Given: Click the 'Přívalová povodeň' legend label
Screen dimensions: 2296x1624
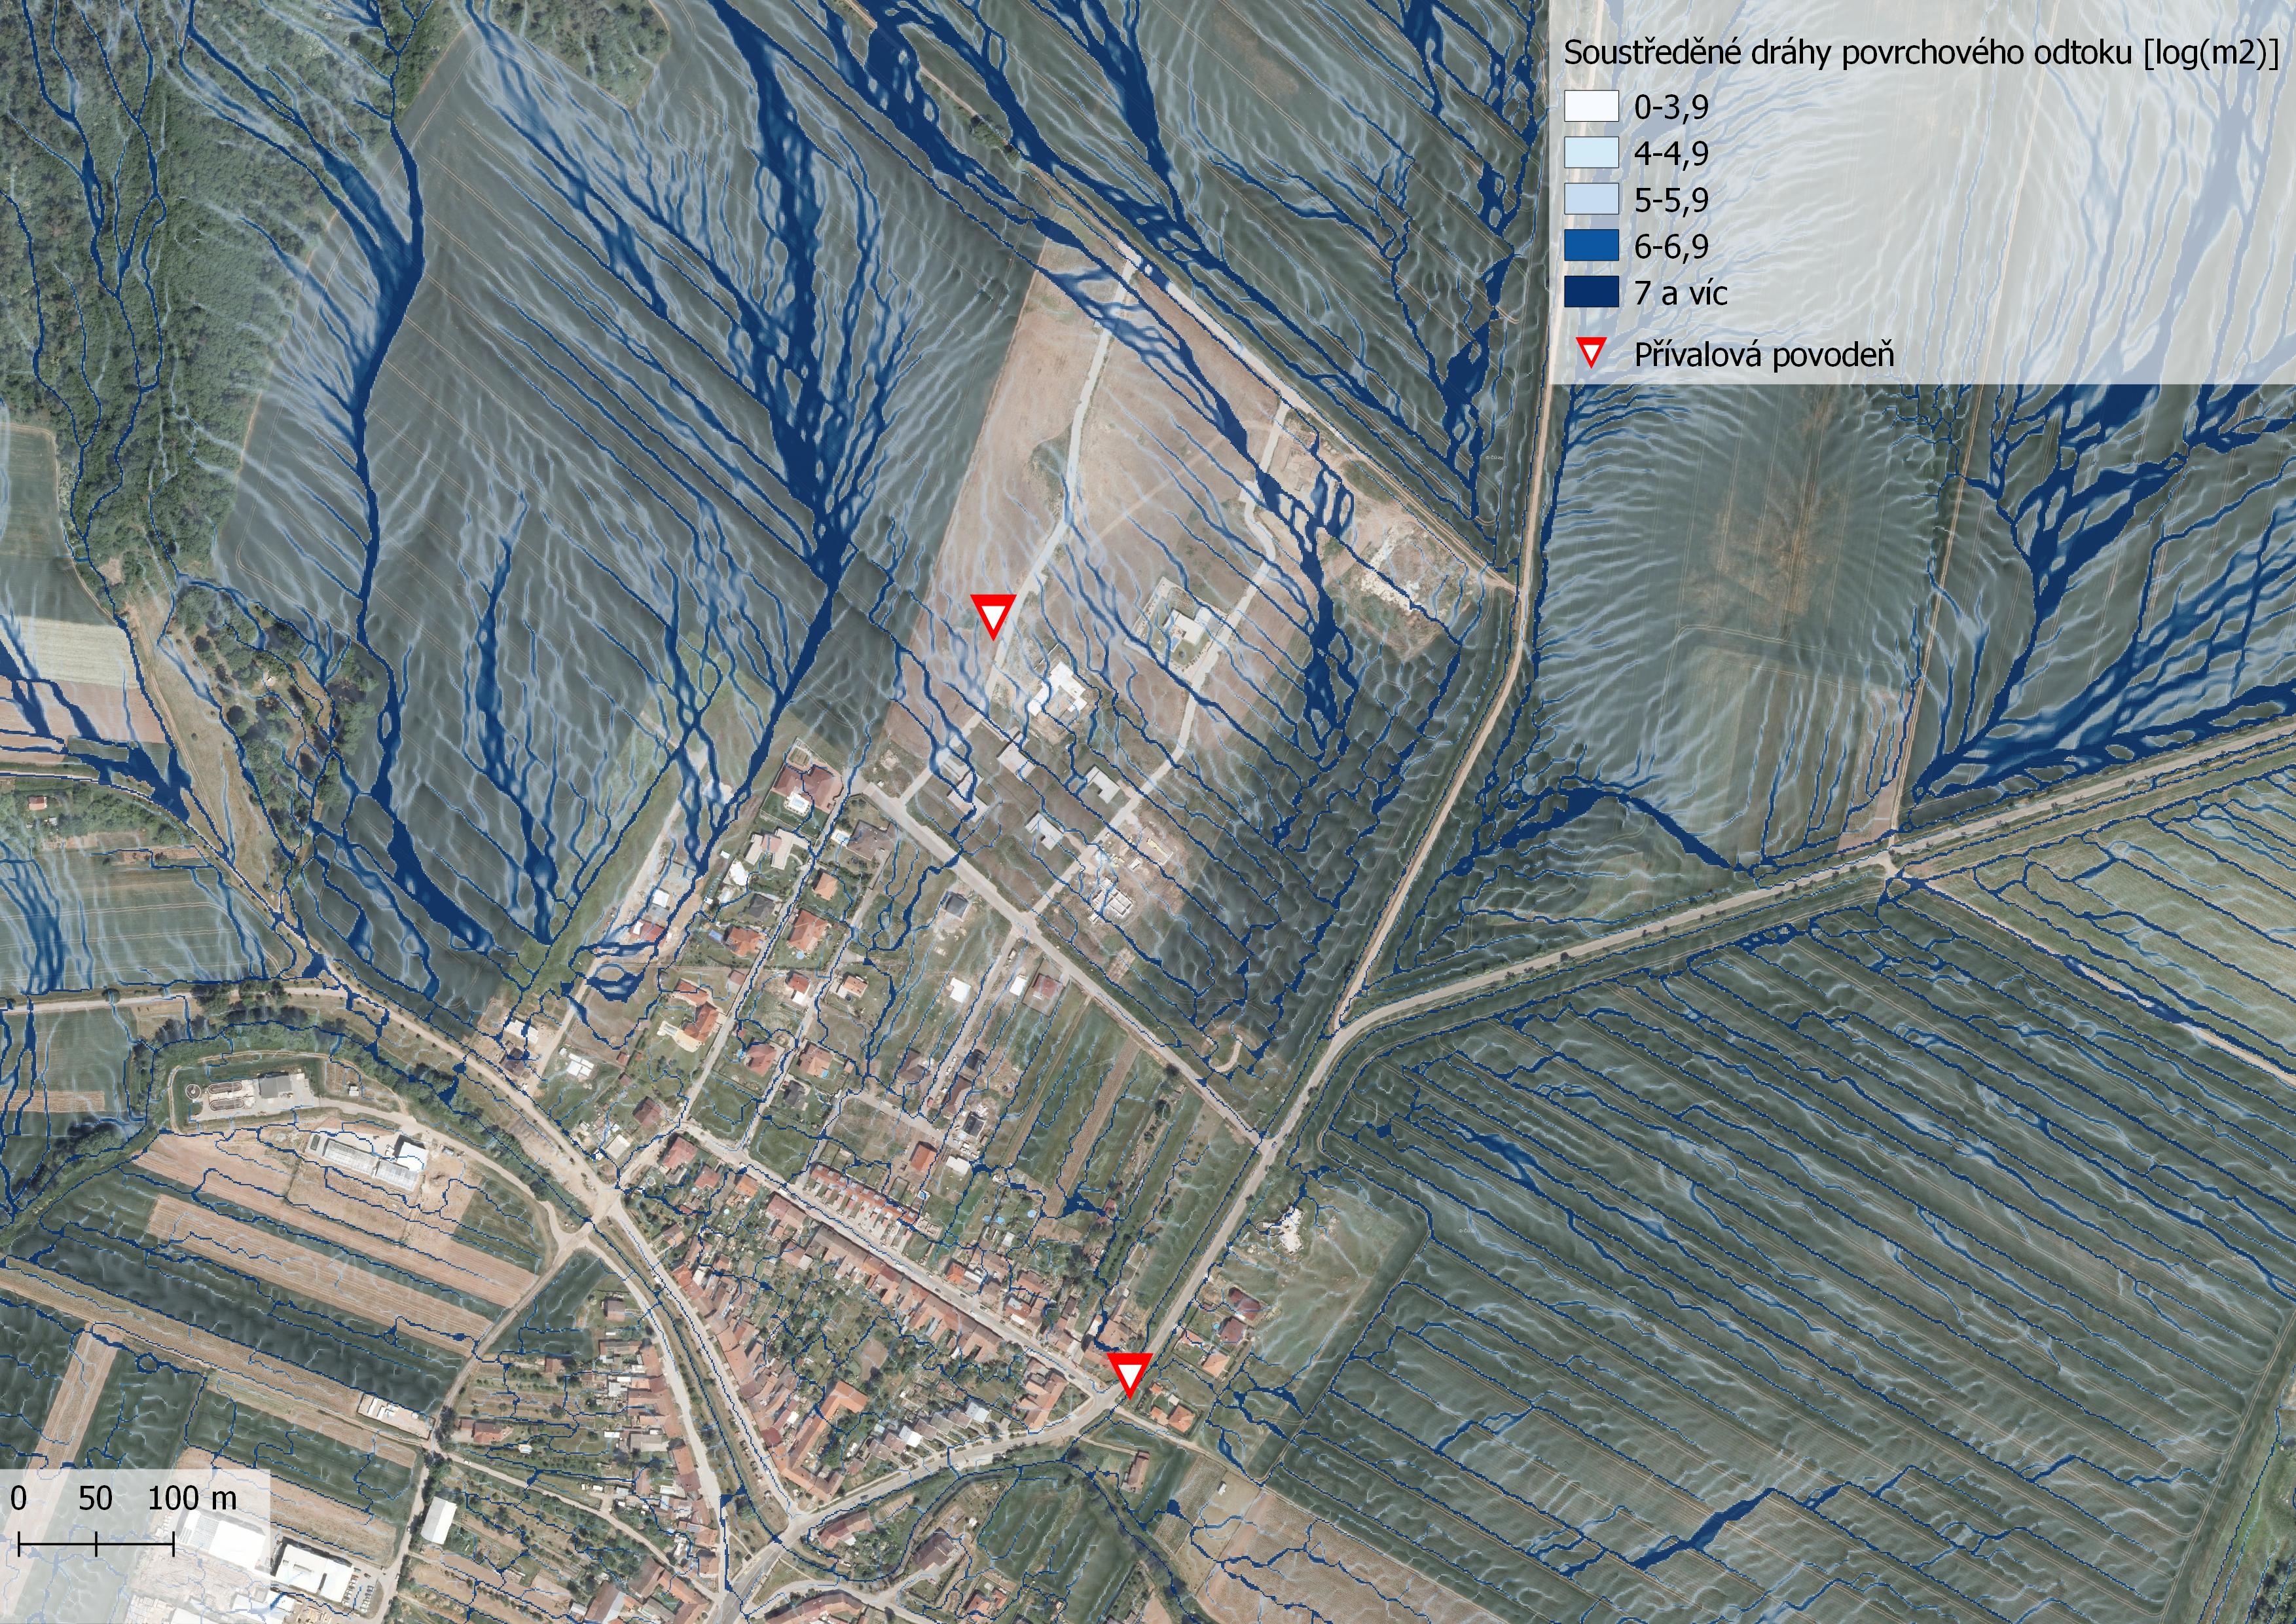Looking at the screenshot, I should pos(1764,355).
